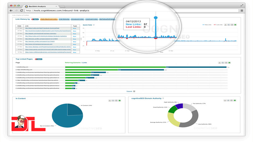Select the No Authority light gray segment

[x=190, y=107]
